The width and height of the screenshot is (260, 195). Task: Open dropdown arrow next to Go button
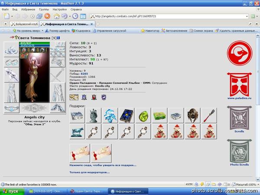click(x=257, y=16)
